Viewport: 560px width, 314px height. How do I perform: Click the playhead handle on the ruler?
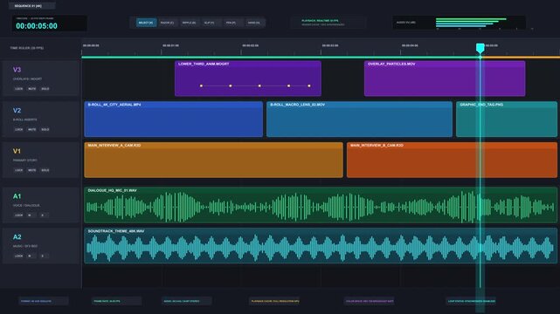480,48
